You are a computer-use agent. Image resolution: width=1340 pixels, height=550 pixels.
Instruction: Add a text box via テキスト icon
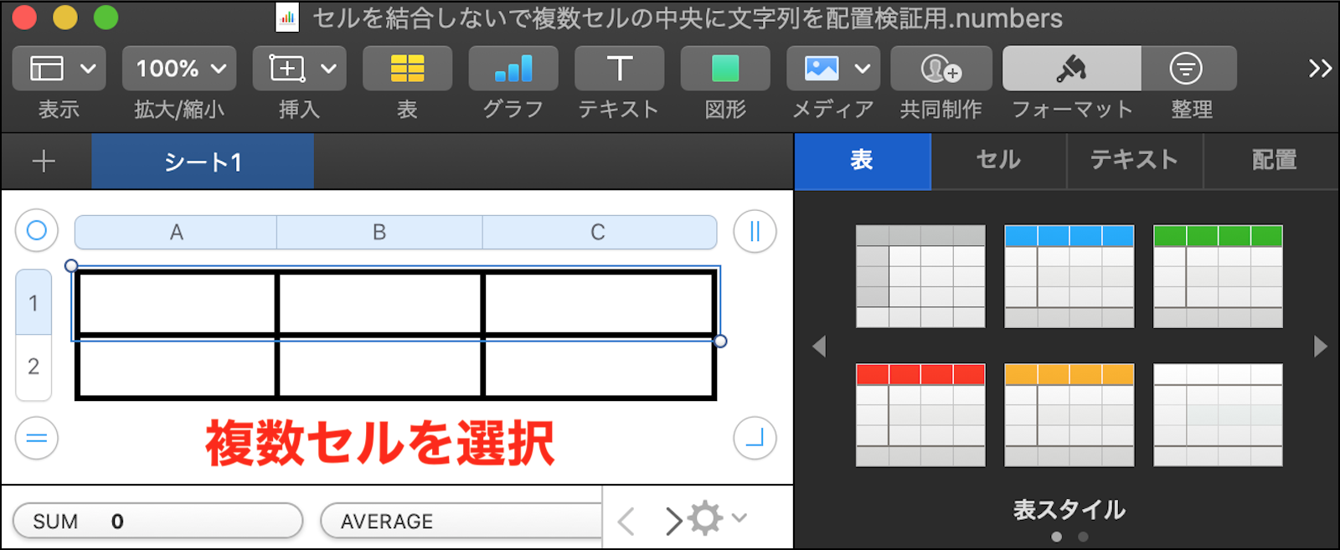[619, 69]
